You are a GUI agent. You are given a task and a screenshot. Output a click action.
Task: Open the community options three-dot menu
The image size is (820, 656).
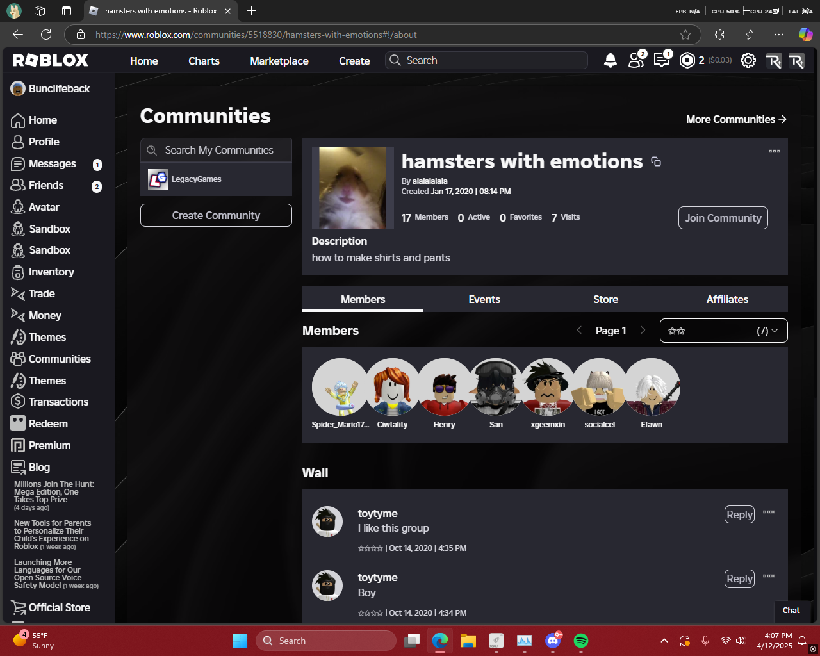775,151
